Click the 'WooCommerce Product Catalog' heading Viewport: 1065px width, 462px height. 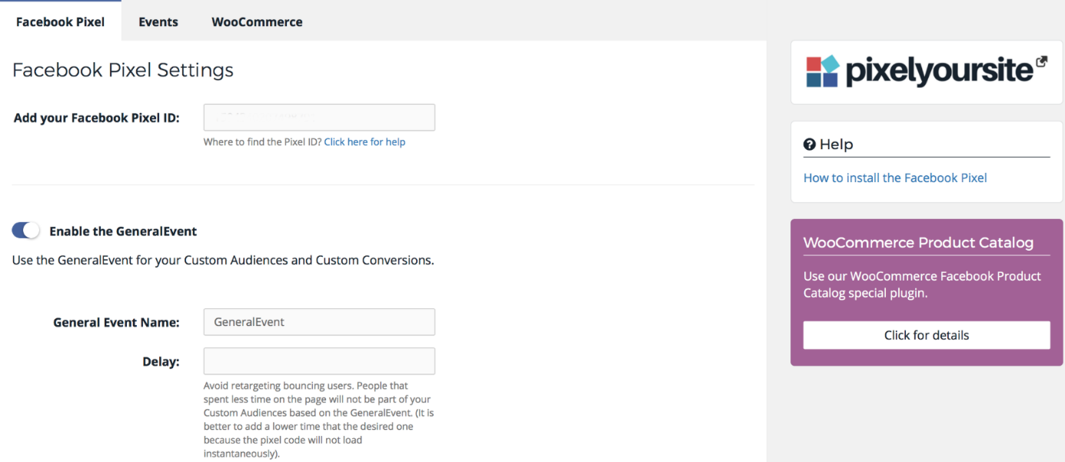tap(918, 243)
